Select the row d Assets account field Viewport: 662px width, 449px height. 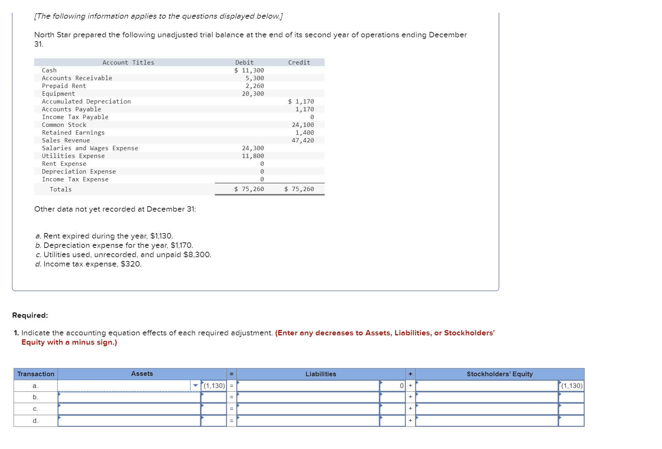click(x=129, y=421)
